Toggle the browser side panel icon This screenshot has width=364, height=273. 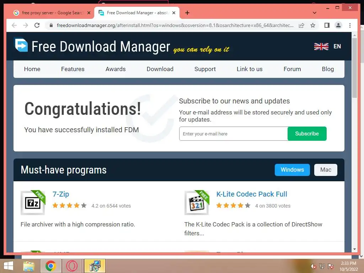tap(327, 25)
